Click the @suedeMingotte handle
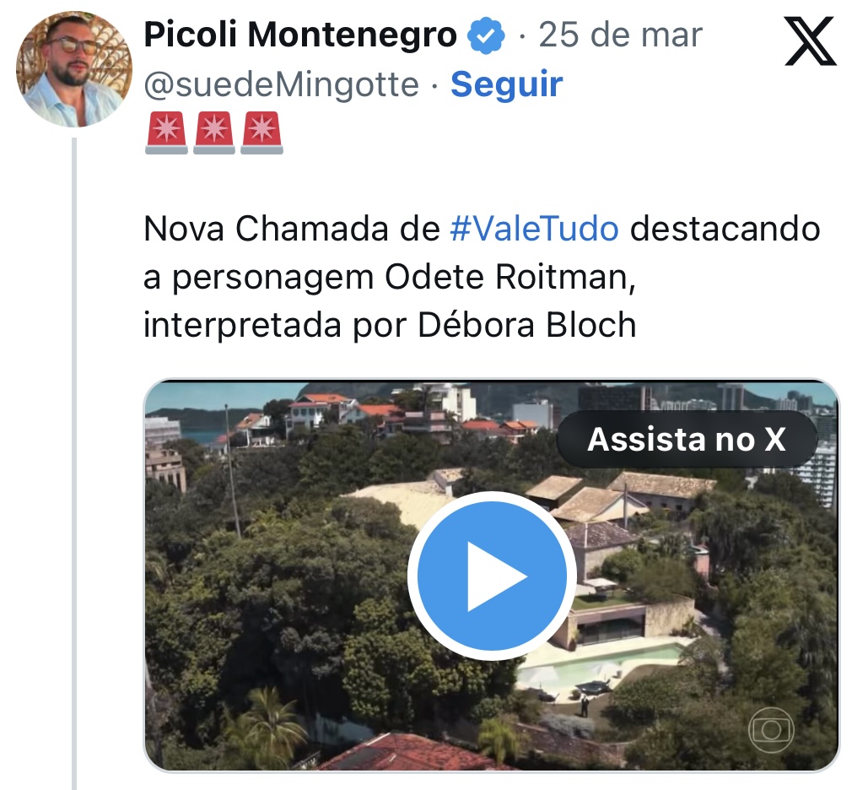 pos(281,84)
